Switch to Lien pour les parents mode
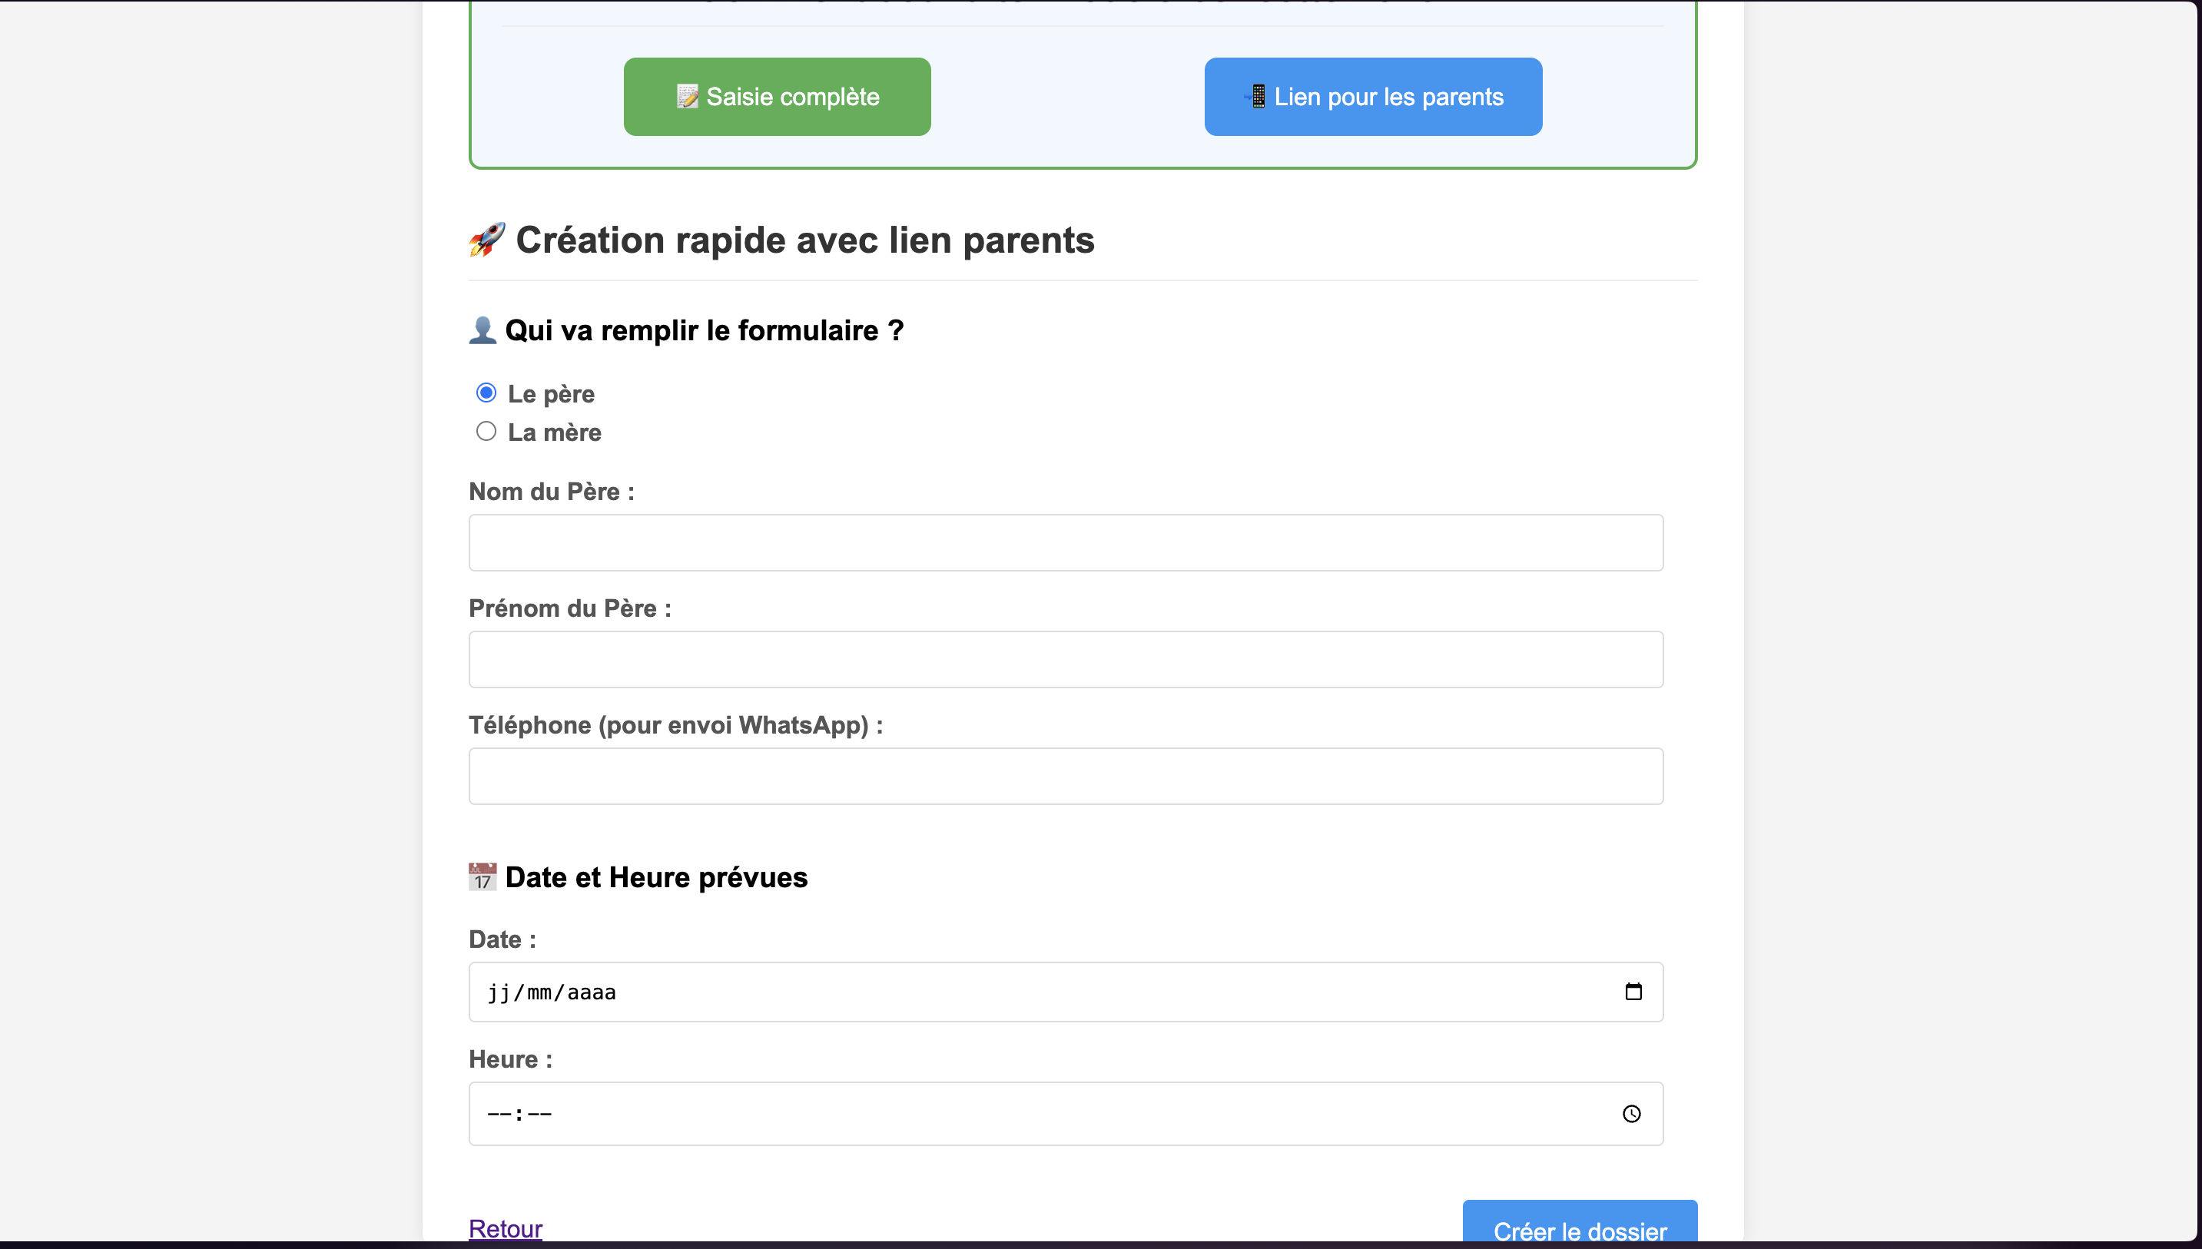 click(x=1372, y=97)
